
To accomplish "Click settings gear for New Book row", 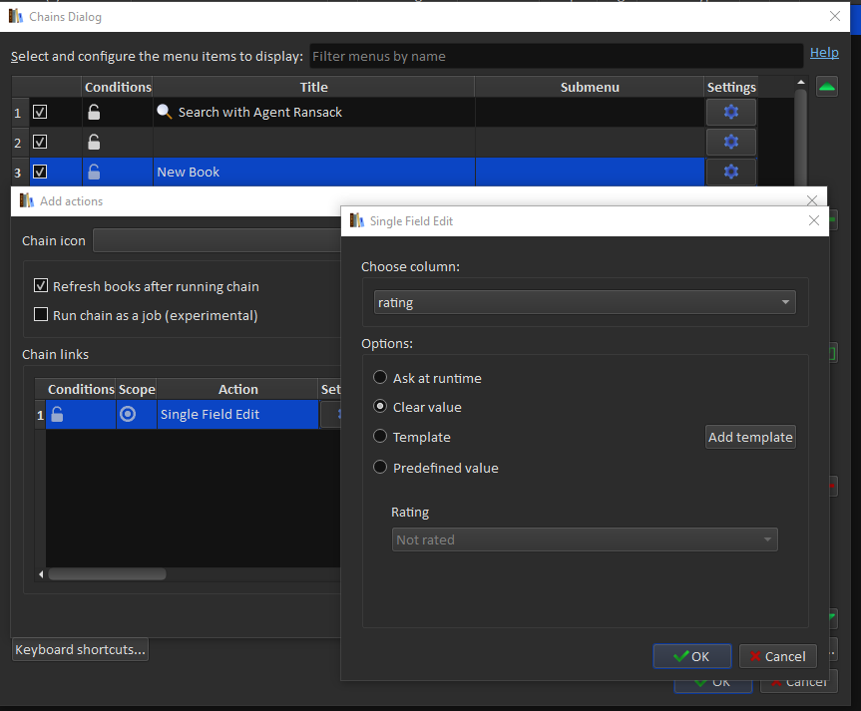I will (730, 172).
